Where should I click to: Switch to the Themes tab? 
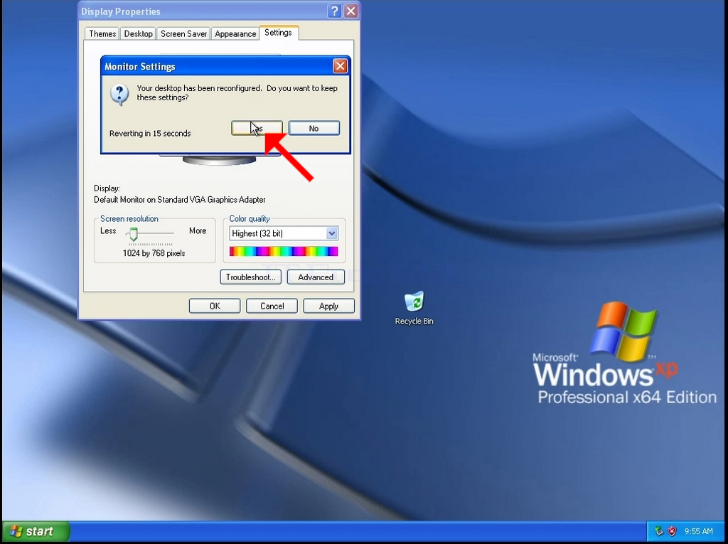coord(102,34)
